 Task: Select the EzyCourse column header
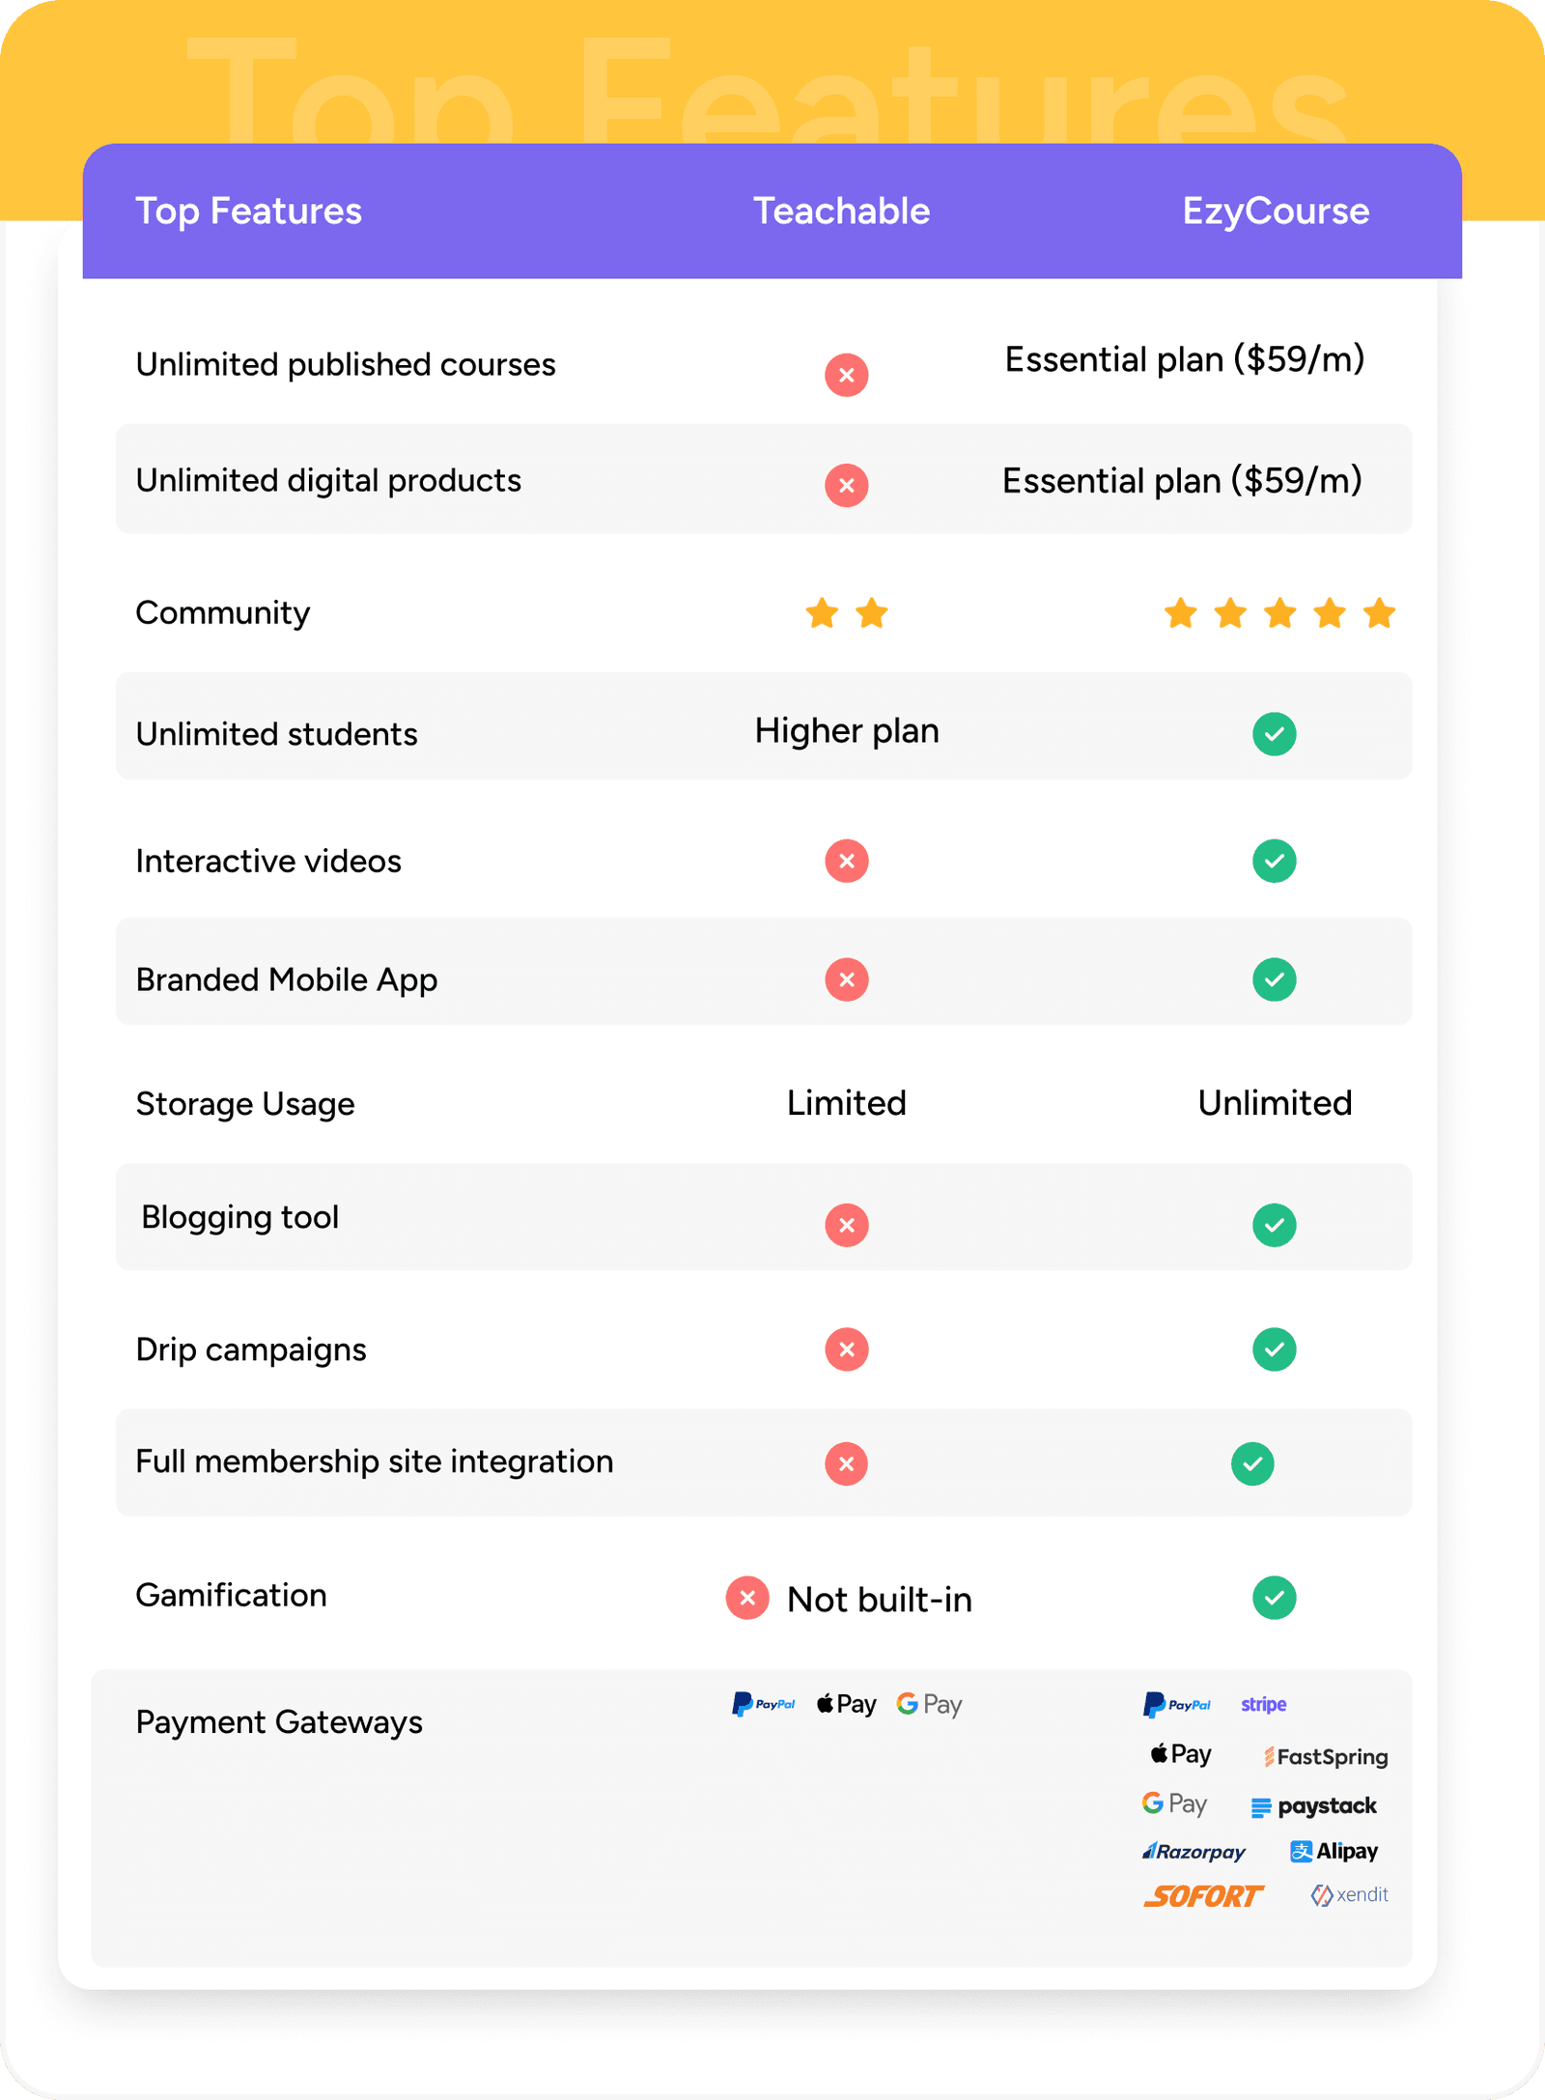[x=1276, y=212]
